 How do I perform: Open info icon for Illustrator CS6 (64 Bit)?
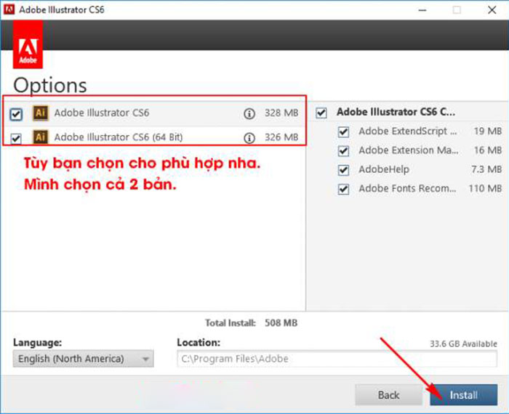pyautogui.click(x=249, y=138)
